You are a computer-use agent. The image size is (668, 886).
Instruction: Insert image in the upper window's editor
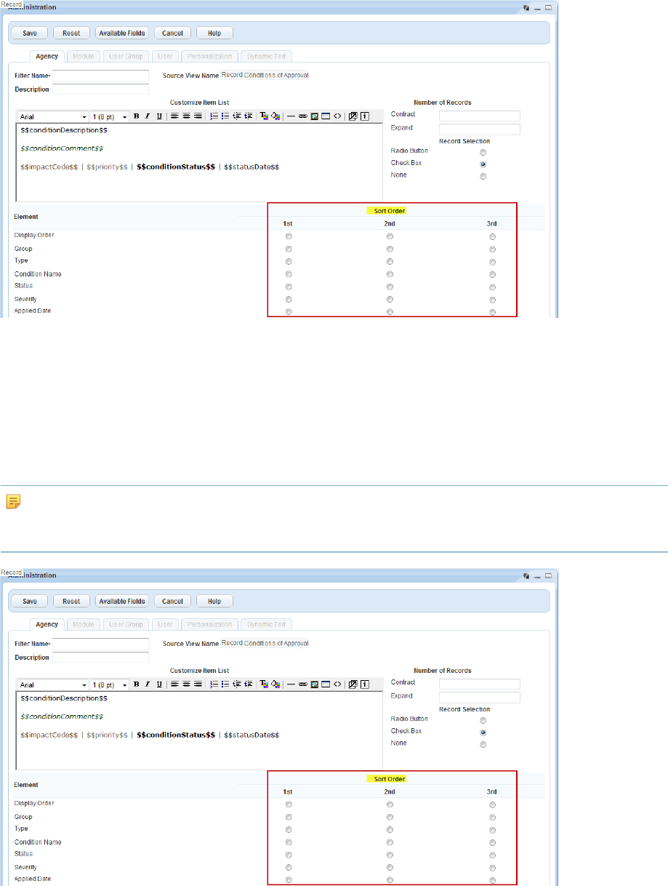pyautogui.click(x=314, y=116)
